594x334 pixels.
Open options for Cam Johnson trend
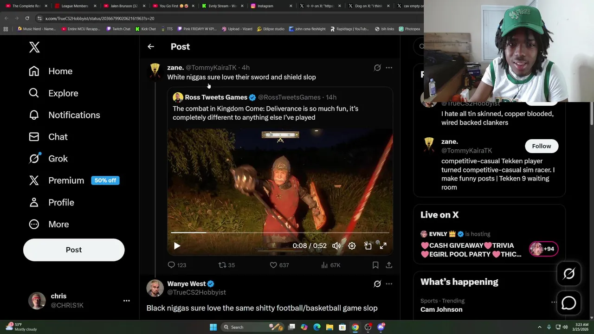(554, 302)
